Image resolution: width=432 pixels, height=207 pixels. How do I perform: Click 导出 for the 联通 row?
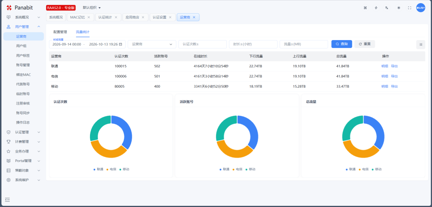point(394,66)
